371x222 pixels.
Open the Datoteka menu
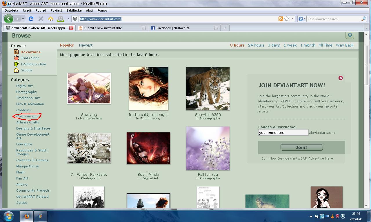[x=11, y=10]
